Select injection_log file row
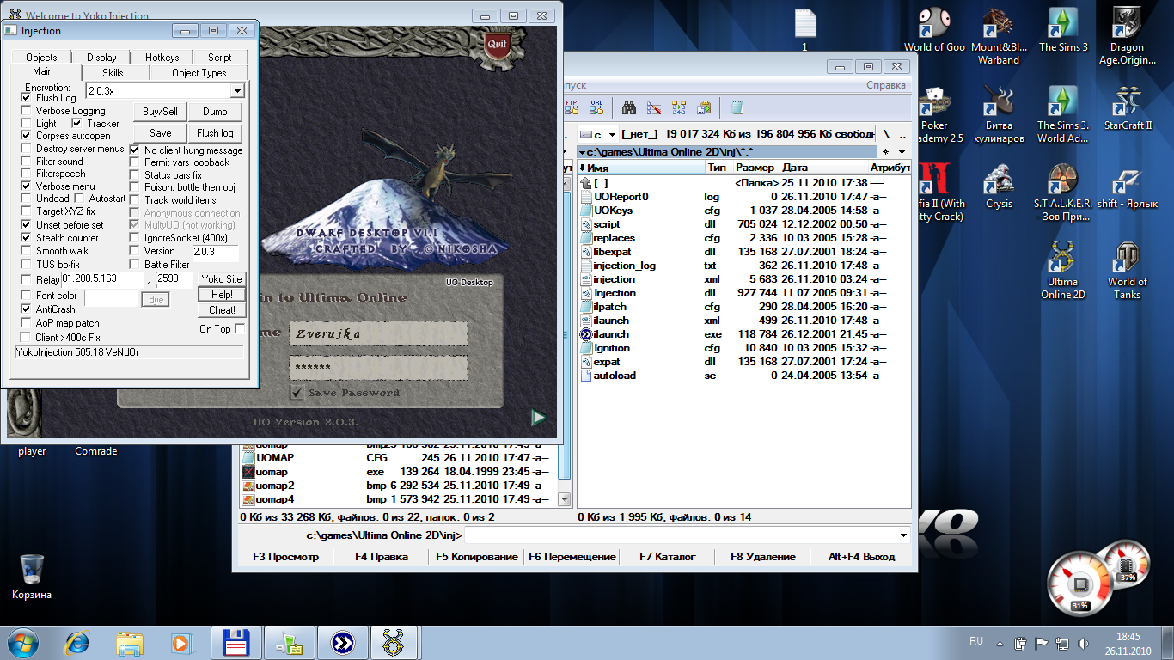This screenshot has height=660, width=1174. 744,266
